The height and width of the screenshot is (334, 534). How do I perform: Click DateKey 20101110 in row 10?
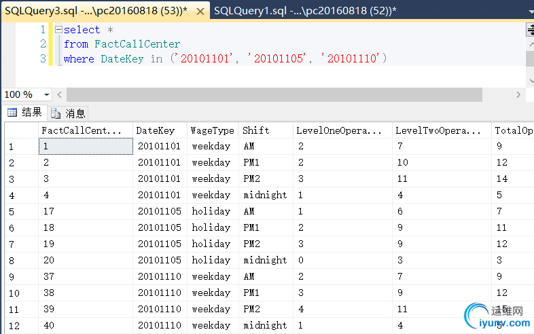(x=160, y=293)
